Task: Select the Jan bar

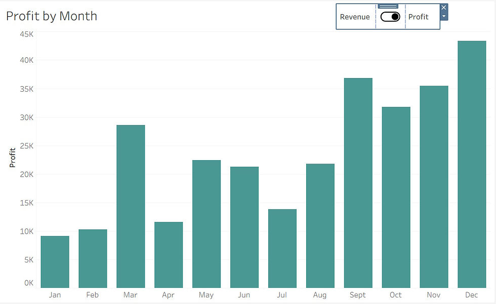Action: pos(55,262)
